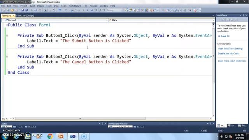Click the Save All toolbar icon
The height and width of the screenshot is (140, 249).
[x=26, y=10]
